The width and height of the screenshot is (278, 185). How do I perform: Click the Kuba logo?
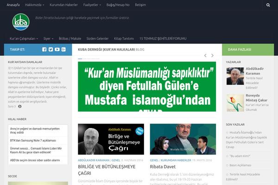coord(21,22)
